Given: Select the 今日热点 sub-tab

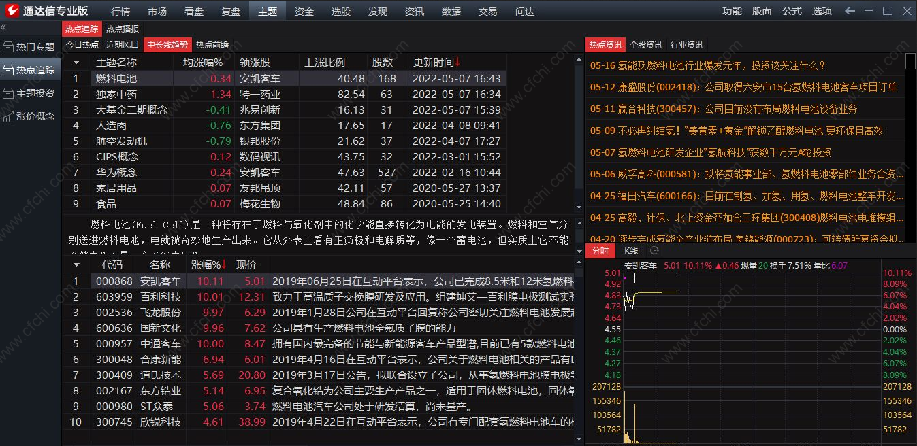Looking at the screenshot, I should pyautogui.click(x=82, y=44).
